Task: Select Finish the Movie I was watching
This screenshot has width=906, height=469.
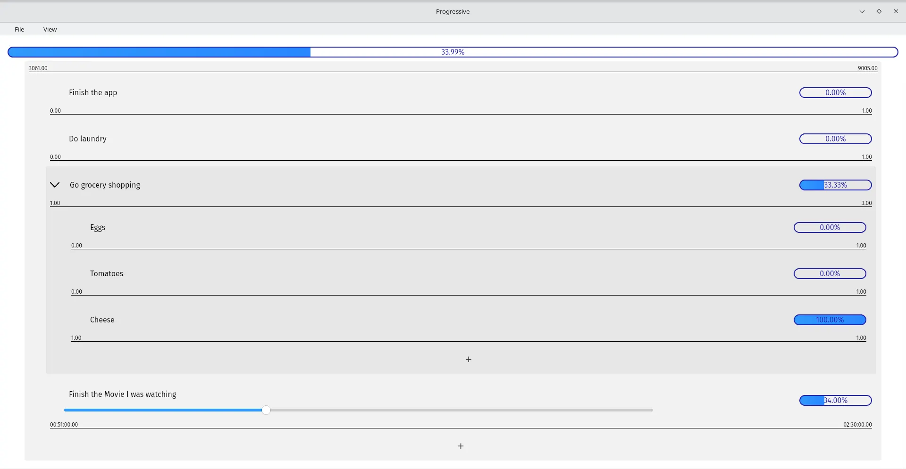Action: pyautogui.click(x=123, y=394)
